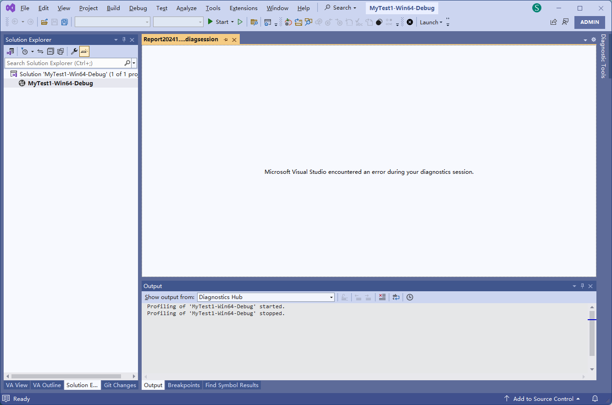Click the Open File folder icon in toolbar
Image resolution: width=612 pixels, height=405 pixels.
coord(44,22)
